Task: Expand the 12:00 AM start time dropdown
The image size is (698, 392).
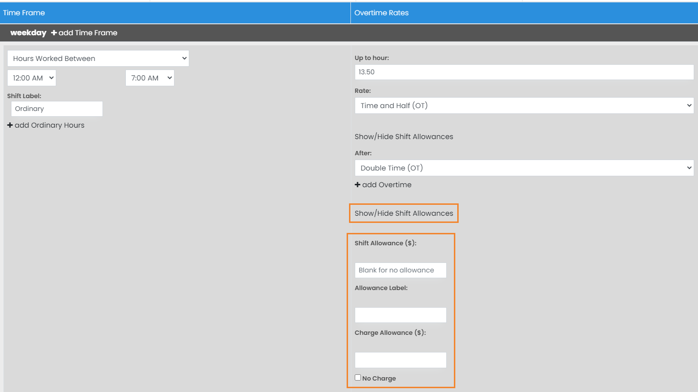Action: pyautogui.click(x=31, y=78)
